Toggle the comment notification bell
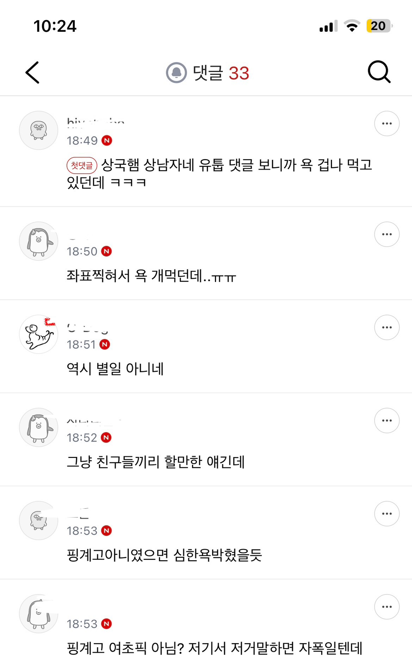The width and height of the screenshot is (412, 671). point(176,73)
